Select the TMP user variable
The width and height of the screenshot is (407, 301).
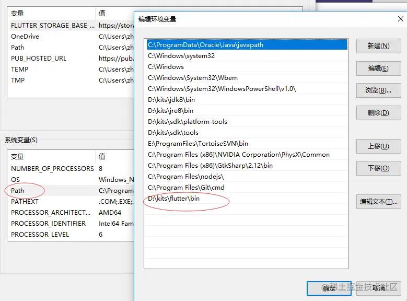point(71,80)
